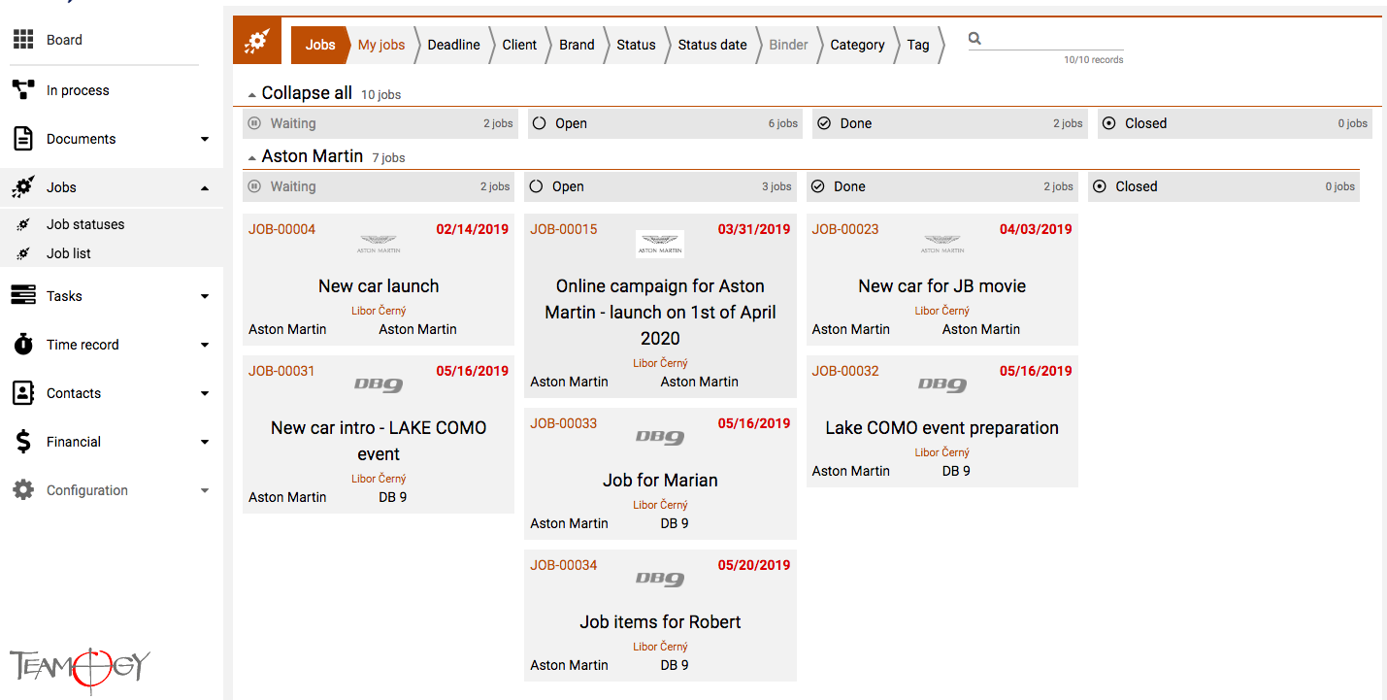Group by Client tab

(519, 45)
